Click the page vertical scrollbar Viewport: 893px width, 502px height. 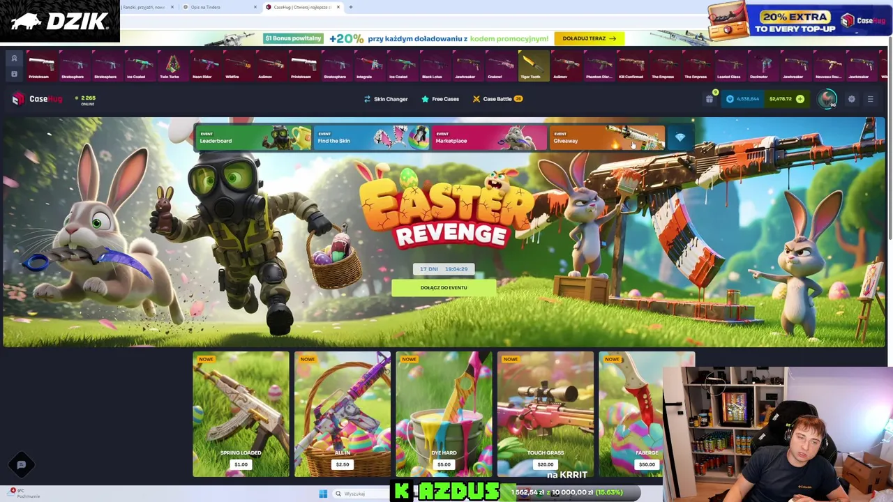click(890, 139)
